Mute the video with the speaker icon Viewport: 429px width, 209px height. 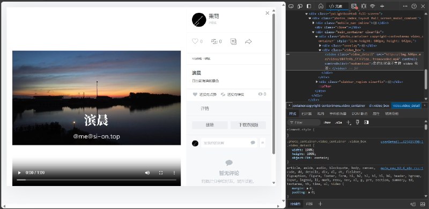click(x=147, y=173)
